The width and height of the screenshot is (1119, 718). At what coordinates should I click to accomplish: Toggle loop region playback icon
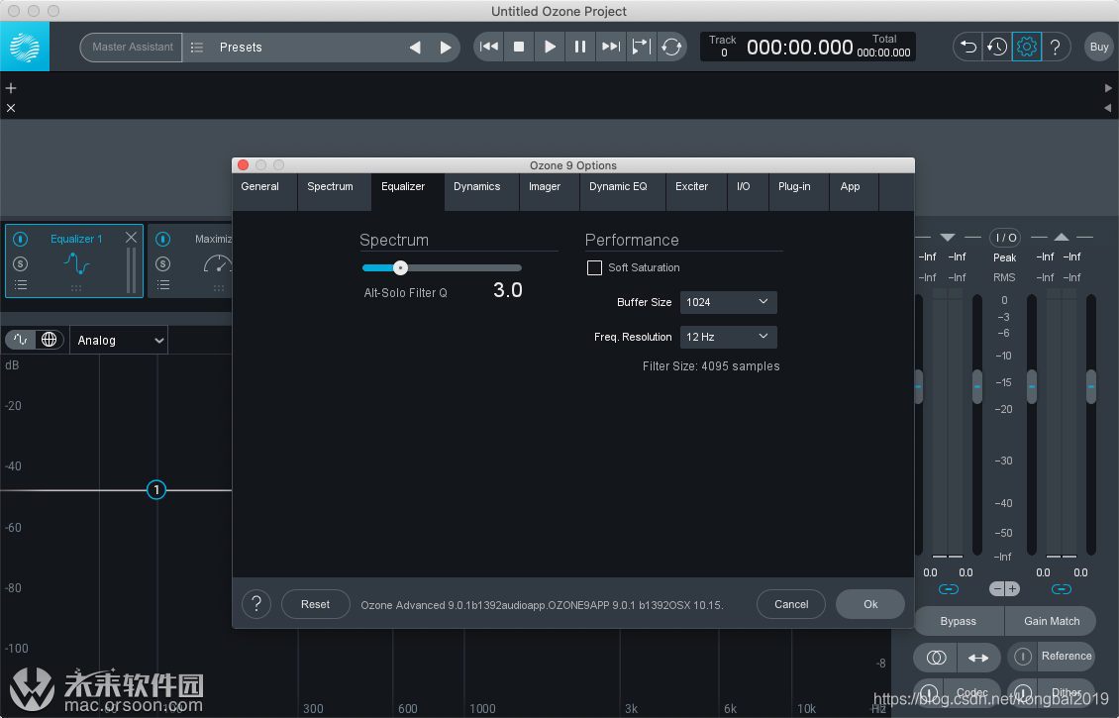[641, 47]
